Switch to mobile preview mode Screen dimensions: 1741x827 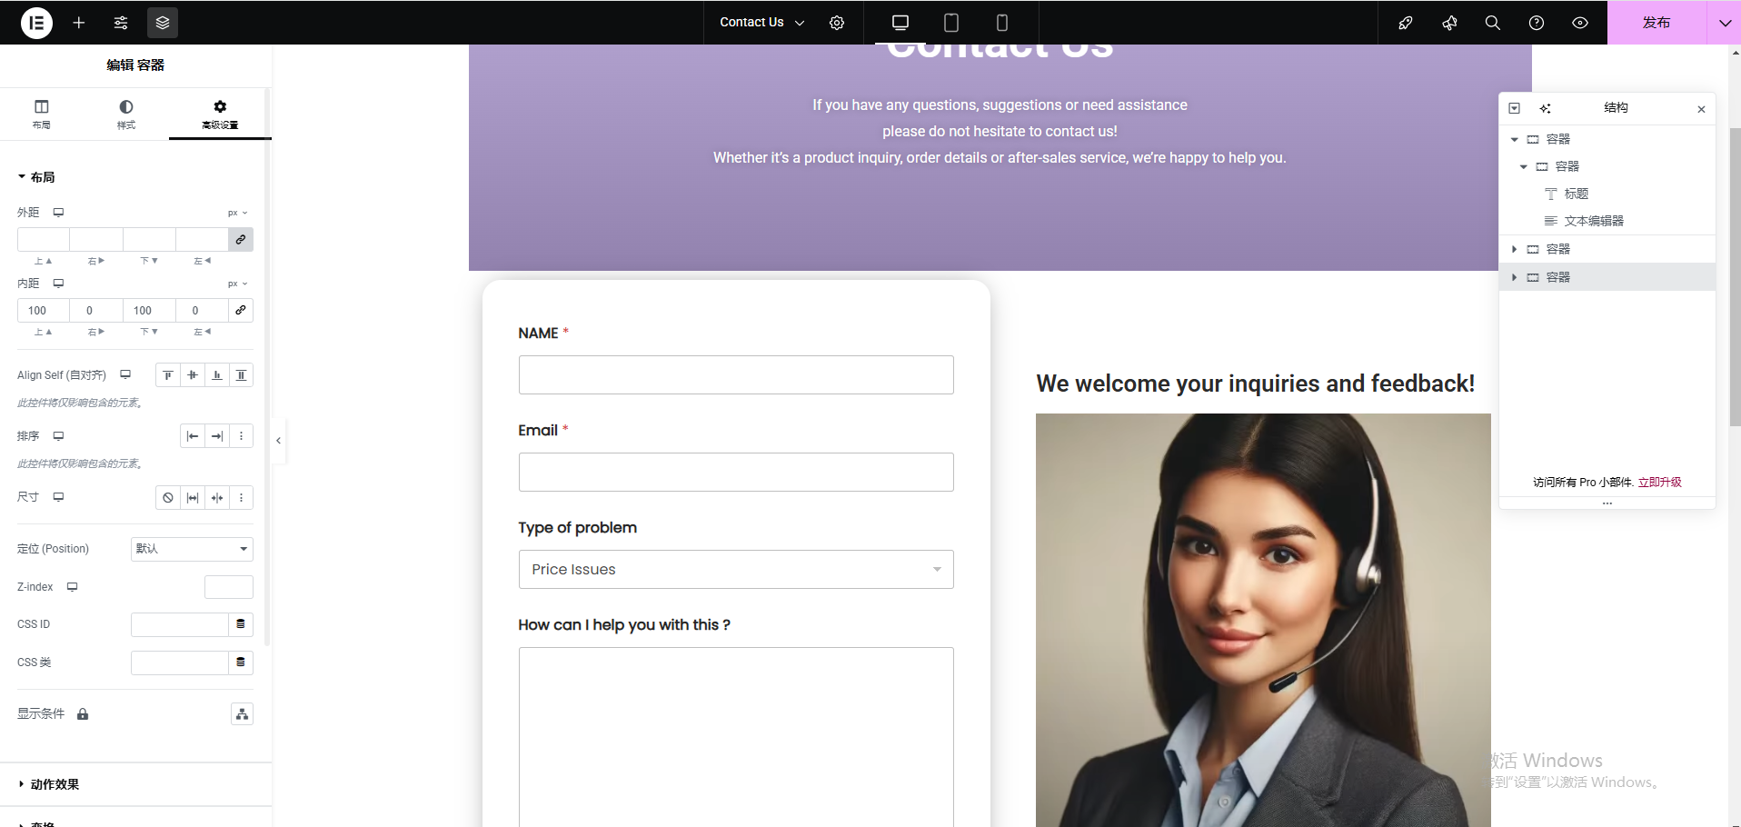1001,23
